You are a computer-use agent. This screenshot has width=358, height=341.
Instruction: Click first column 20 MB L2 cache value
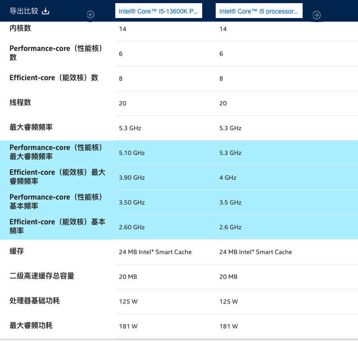pos(128,277)
